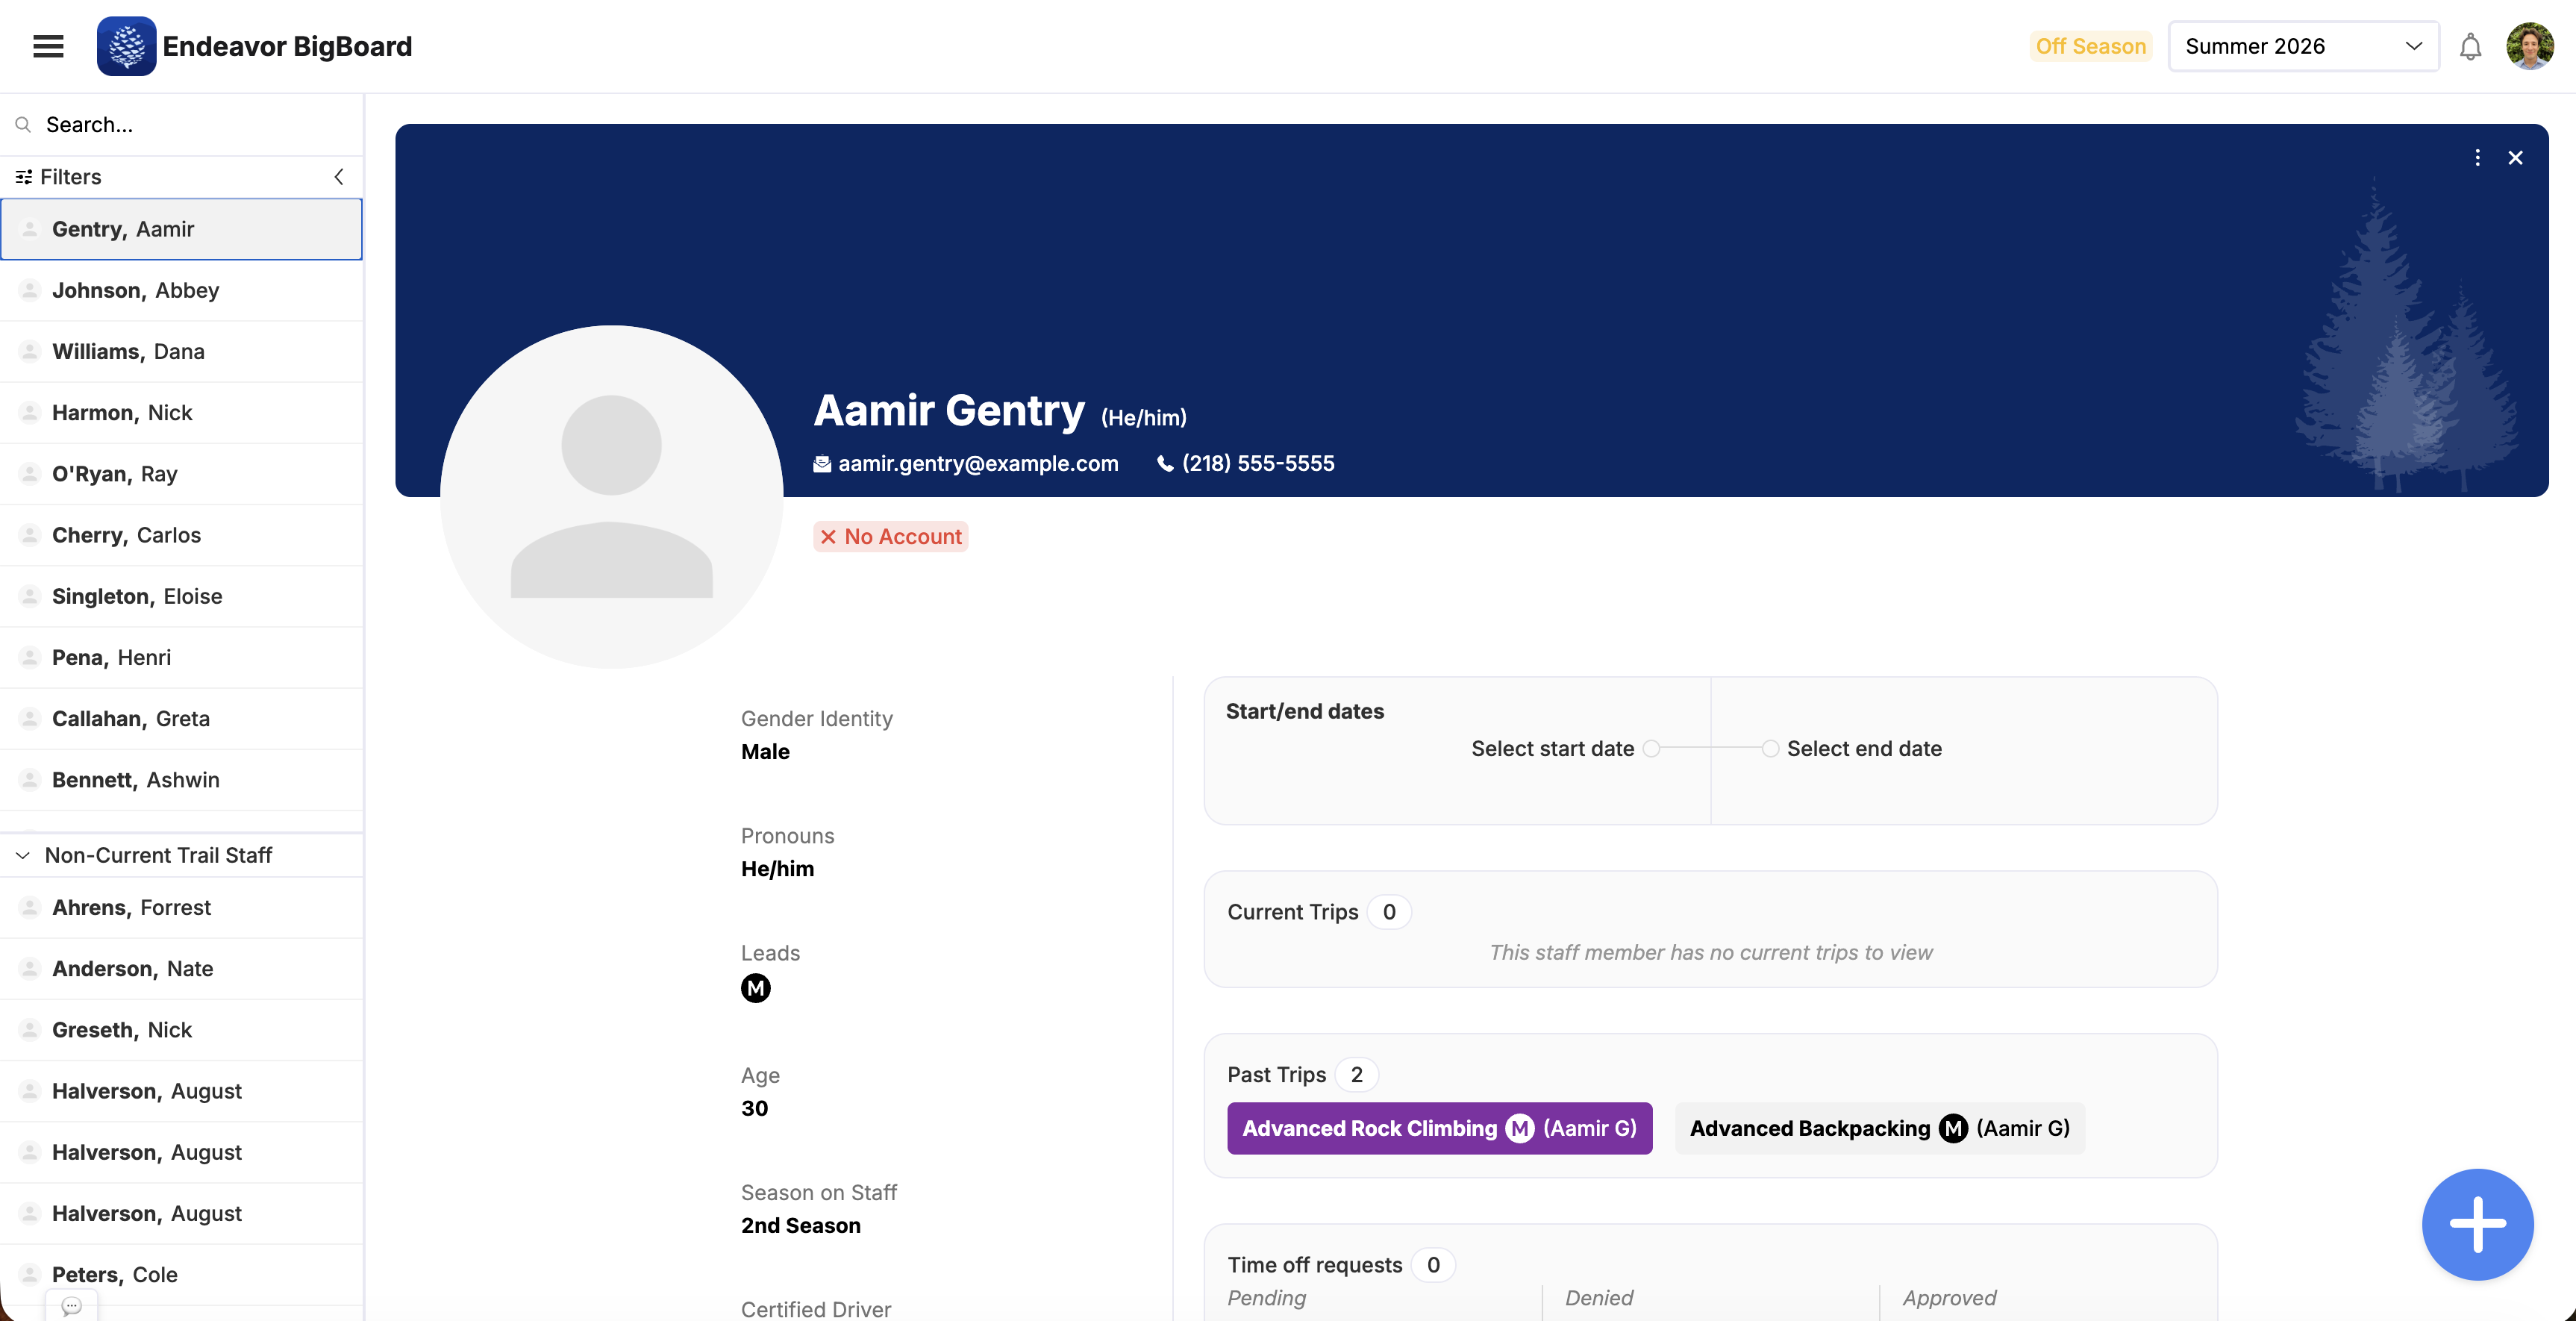Click Nick Harmon's avatar icon
2576x1321 pixels.
coord(30,412)
